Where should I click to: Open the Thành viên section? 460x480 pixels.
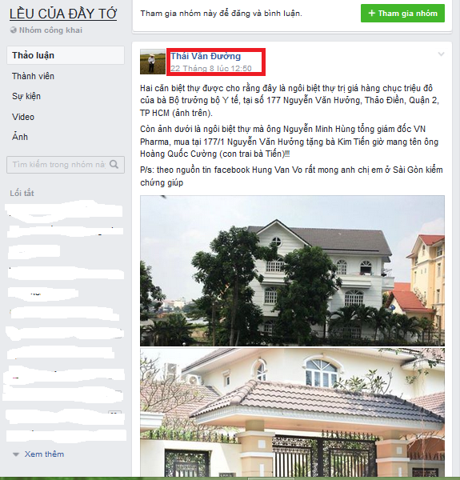pos(33,76)
